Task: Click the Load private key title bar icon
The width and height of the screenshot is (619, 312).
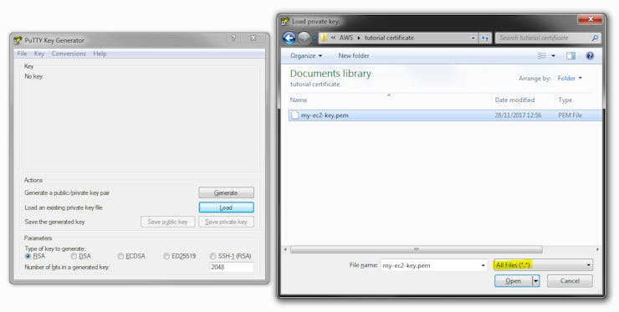Action: click(x=285, y=21)
